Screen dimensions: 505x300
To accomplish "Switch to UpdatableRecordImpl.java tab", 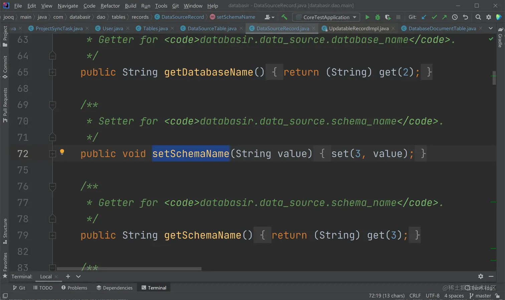I will [x=359, y=28].
